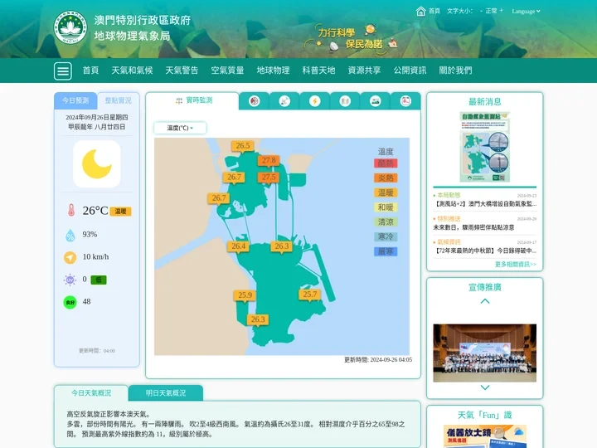Click the 溫暖 badge beside 26°C
The width and height of the screenshot is (597, 448).
pos(121,212)
